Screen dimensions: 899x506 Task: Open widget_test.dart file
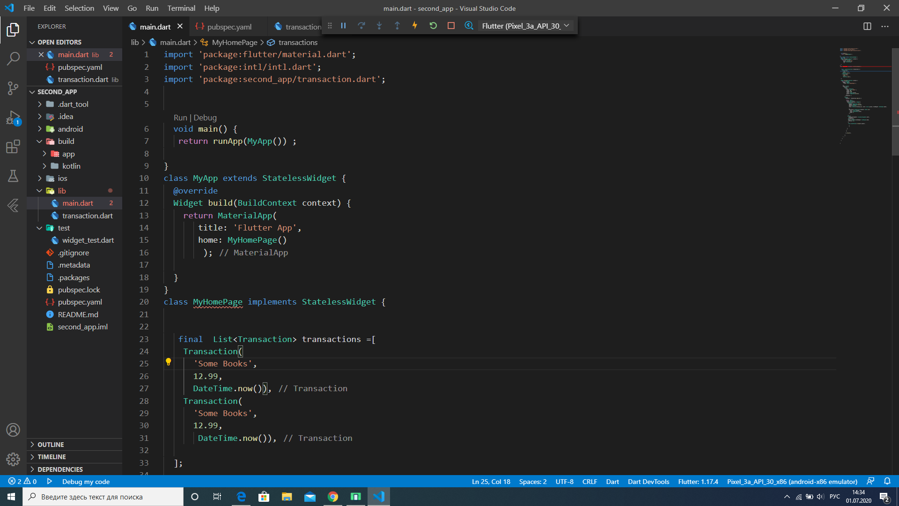(x=88, y=240)
